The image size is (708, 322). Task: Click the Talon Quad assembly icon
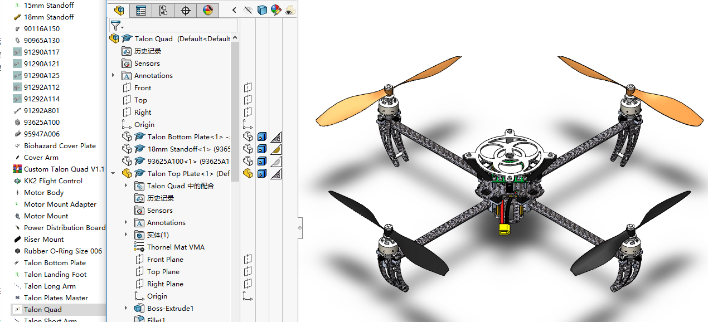pos(114,38)
